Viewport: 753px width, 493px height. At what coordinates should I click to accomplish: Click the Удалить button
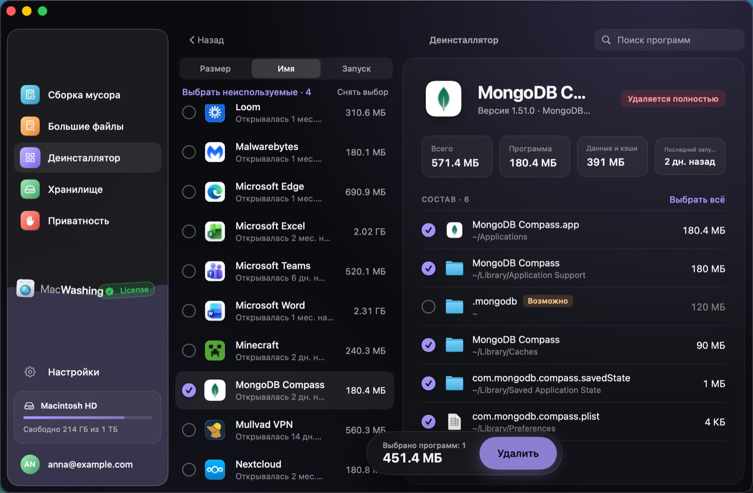[518, 453]
